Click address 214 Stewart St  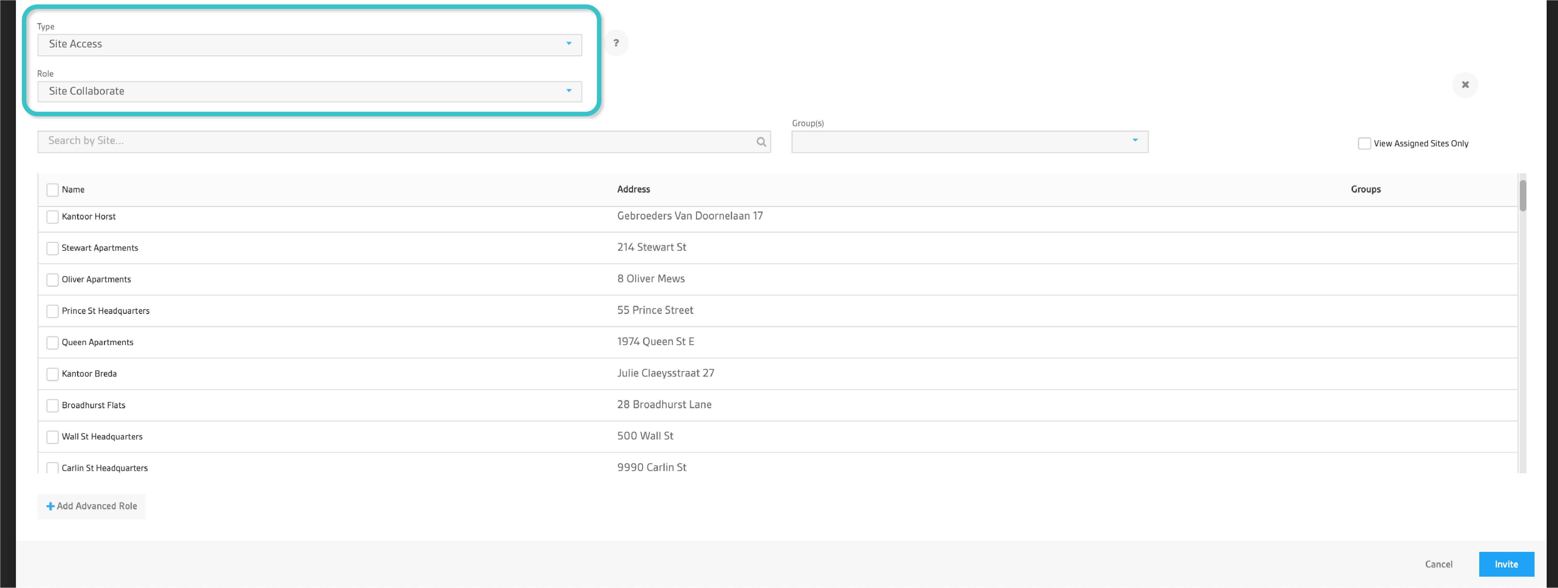pyautogui.click(x=651, y=247)
